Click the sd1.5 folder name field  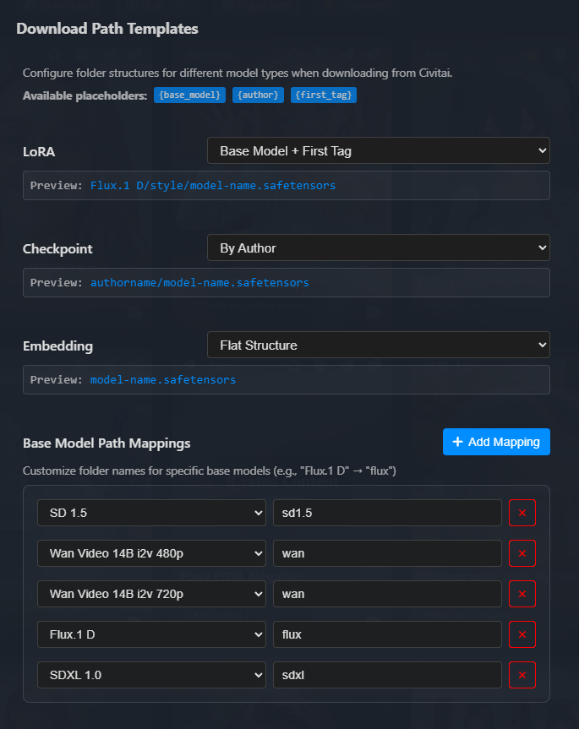point(387,513)
